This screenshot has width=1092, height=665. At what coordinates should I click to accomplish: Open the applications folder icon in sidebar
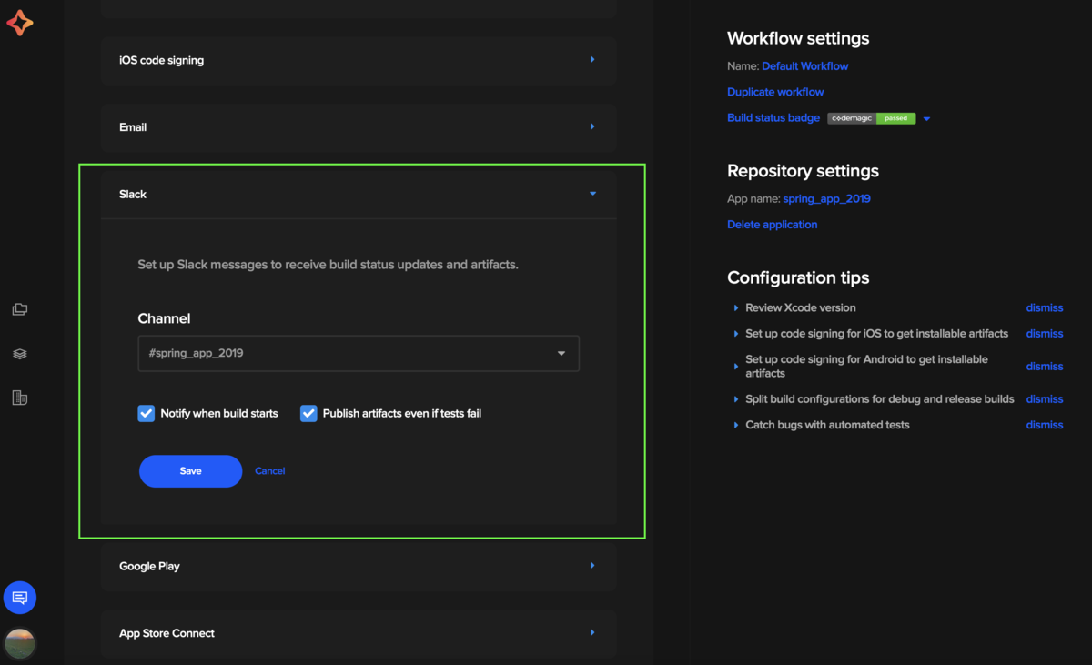pyautogui.click(x=20, y=309)
